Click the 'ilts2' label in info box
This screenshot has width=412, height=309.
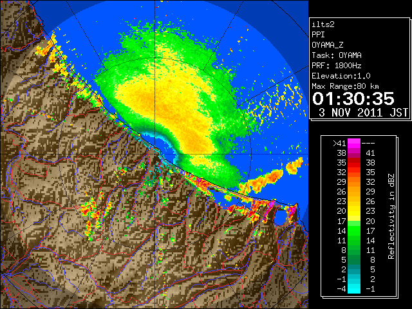[x=323, y=24]
